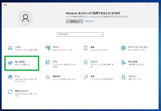Open the 更新とセキュリティ sync arrows icon
This screenshot has height=111, width=161.
[10, 92]
